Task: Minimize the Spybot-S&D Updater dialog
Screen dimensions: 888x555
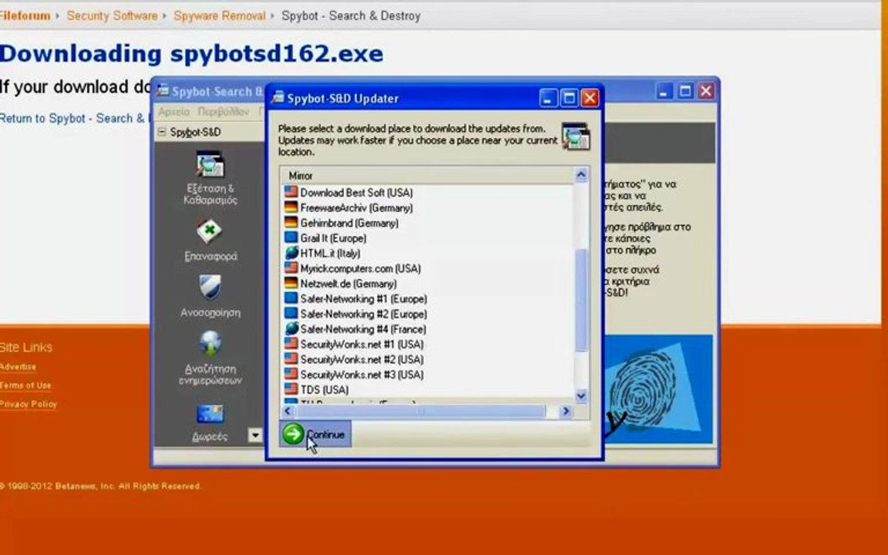Action: click(547, 99)
